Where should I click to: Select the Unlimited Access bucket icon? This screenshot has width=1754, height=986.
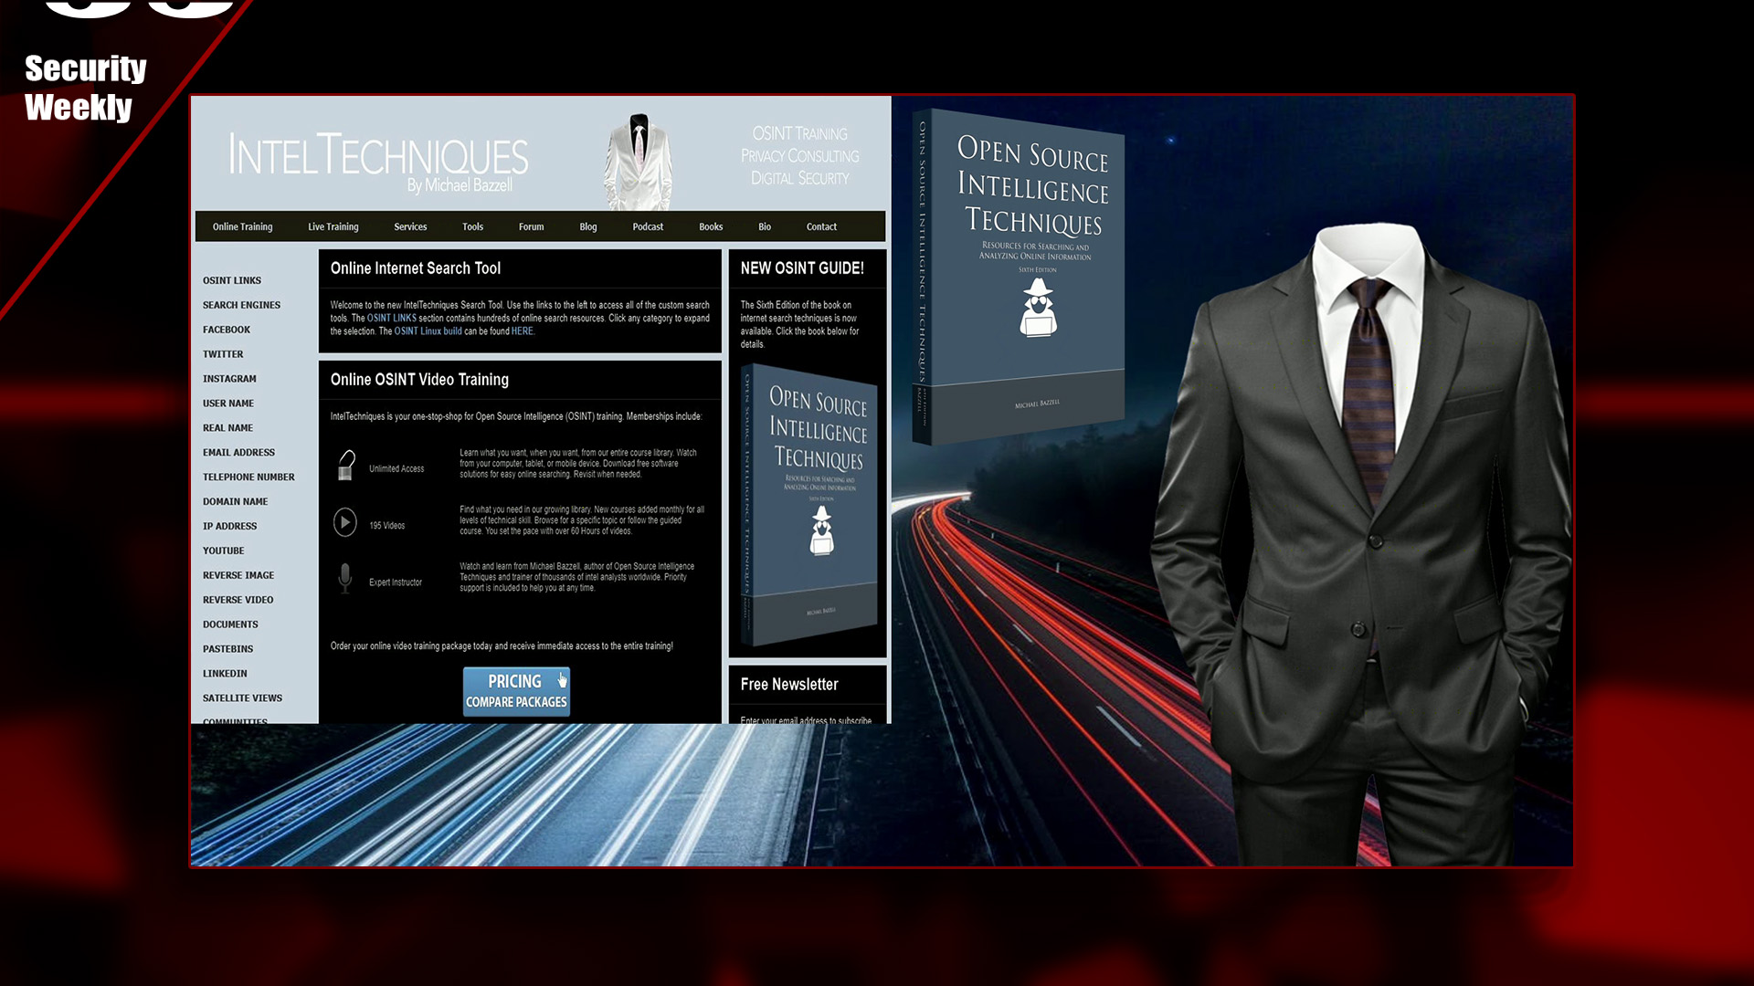pyautogui.click(x=345, y=464)
